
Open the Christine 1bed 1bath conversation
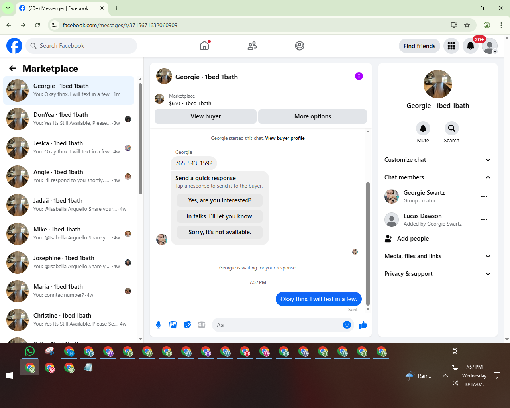tap(69, 320)
